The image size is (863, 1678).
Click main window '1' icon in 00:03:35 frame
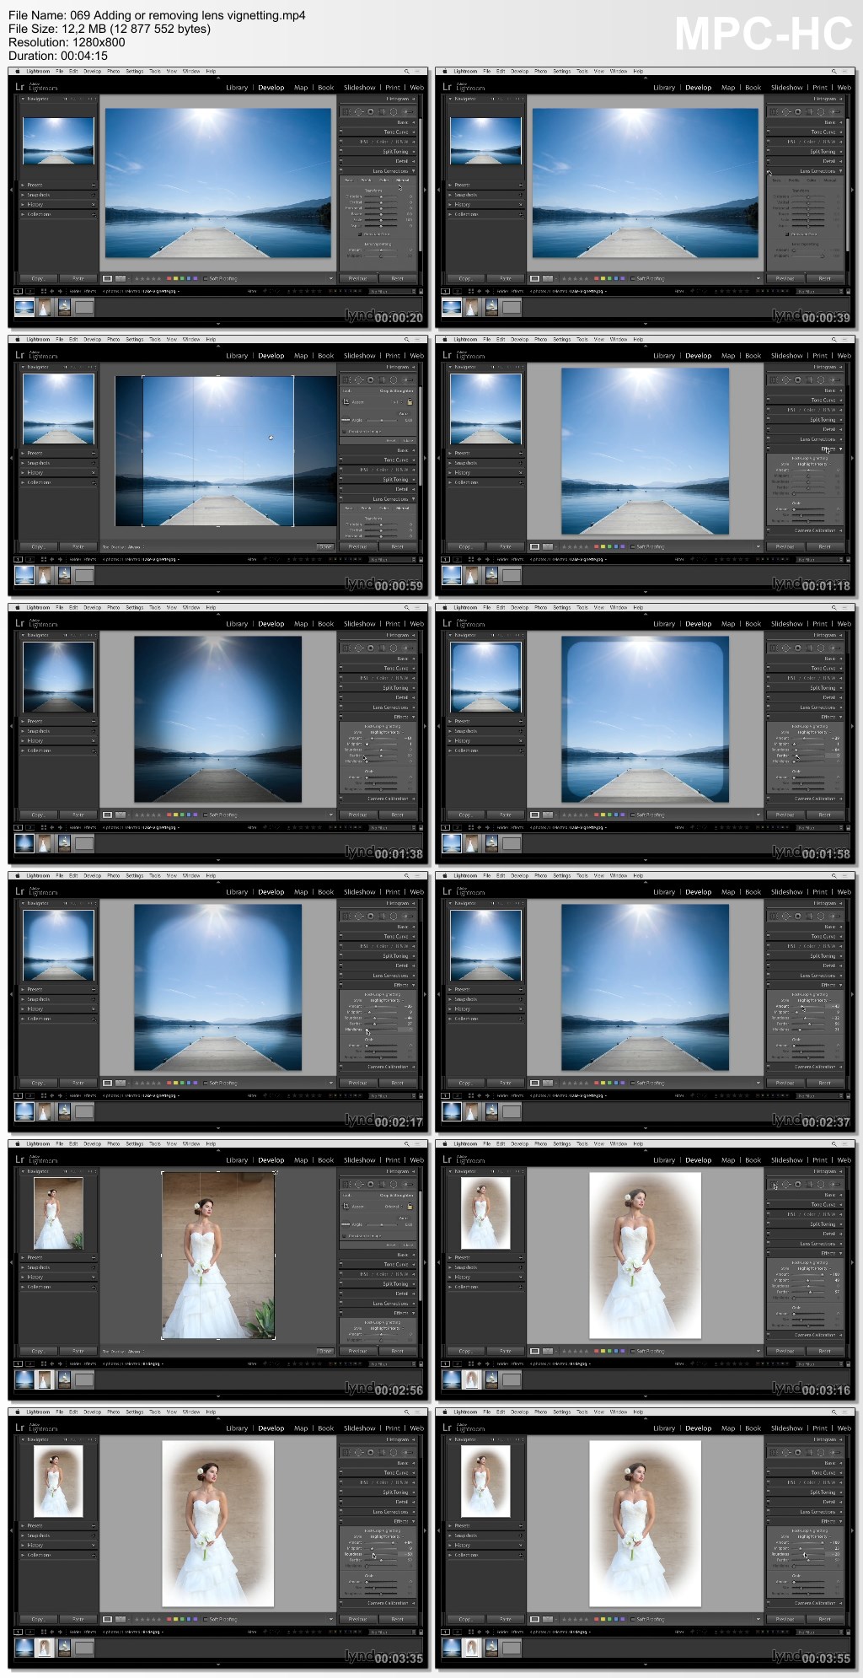click(x=18, y=1632)
